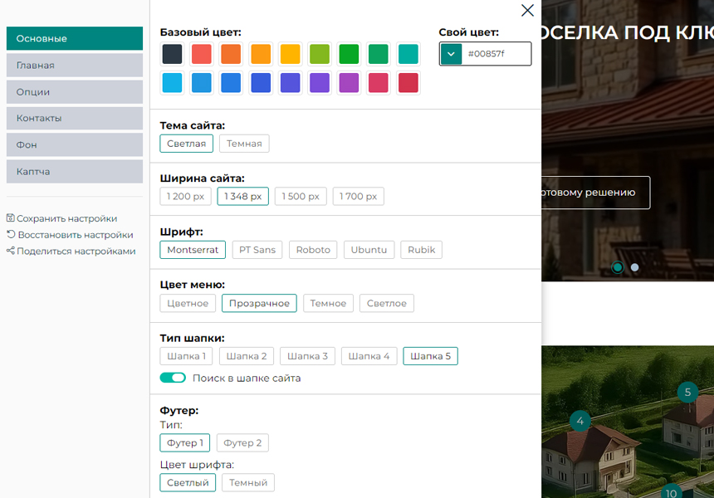Viewport: 714px width, 498px height.
Task: Pick the red base color swatch
Action: click(201, 54)
